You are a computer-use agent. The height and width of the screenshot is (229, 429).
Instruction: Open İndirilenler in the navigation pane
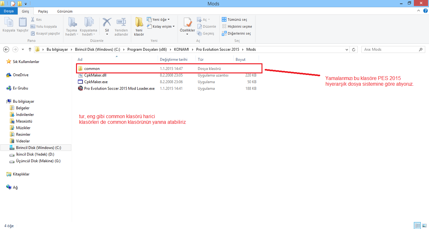pos(22,115)
